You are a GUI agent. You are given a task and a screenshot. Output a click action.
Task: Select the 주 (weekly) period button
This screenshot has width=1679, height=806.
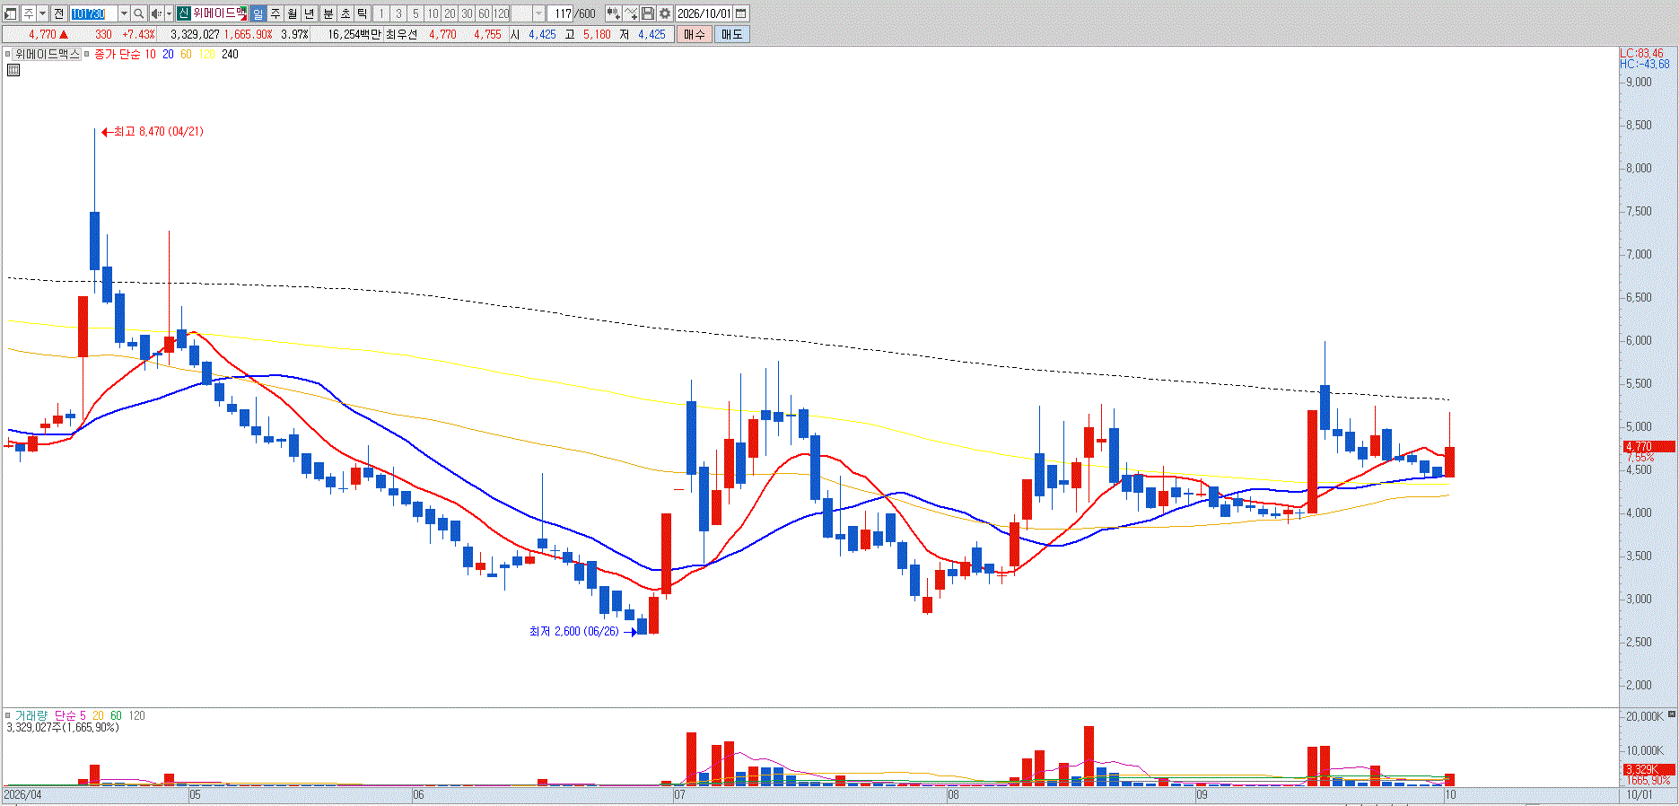coord(275,13)
